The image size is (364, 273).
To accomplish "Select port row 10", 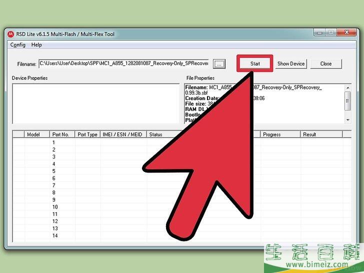I will (x=182, y=207).
